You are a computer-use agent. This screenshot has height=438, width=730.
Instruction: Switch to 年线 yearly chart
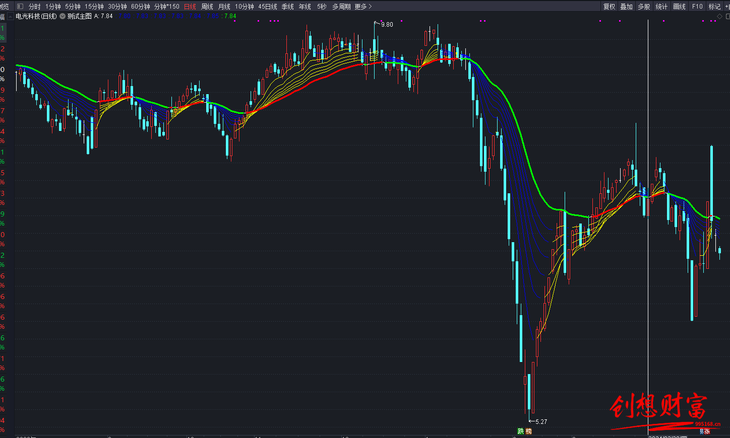pos(305,7)
